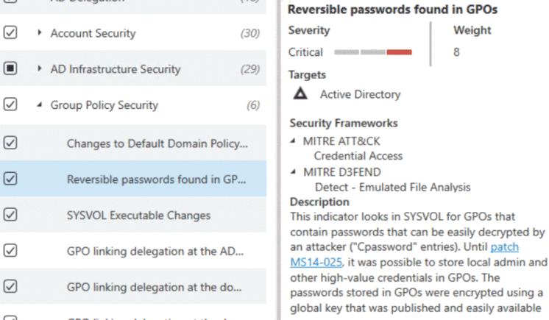
Task: Click the red Critical severity bar
Action: (x=399, y=52)
